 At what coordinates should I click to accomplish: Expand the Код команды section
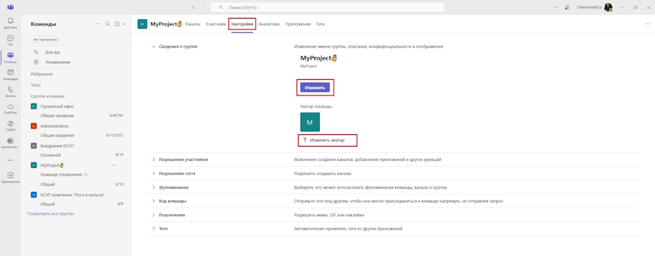[x=153, y=201]
